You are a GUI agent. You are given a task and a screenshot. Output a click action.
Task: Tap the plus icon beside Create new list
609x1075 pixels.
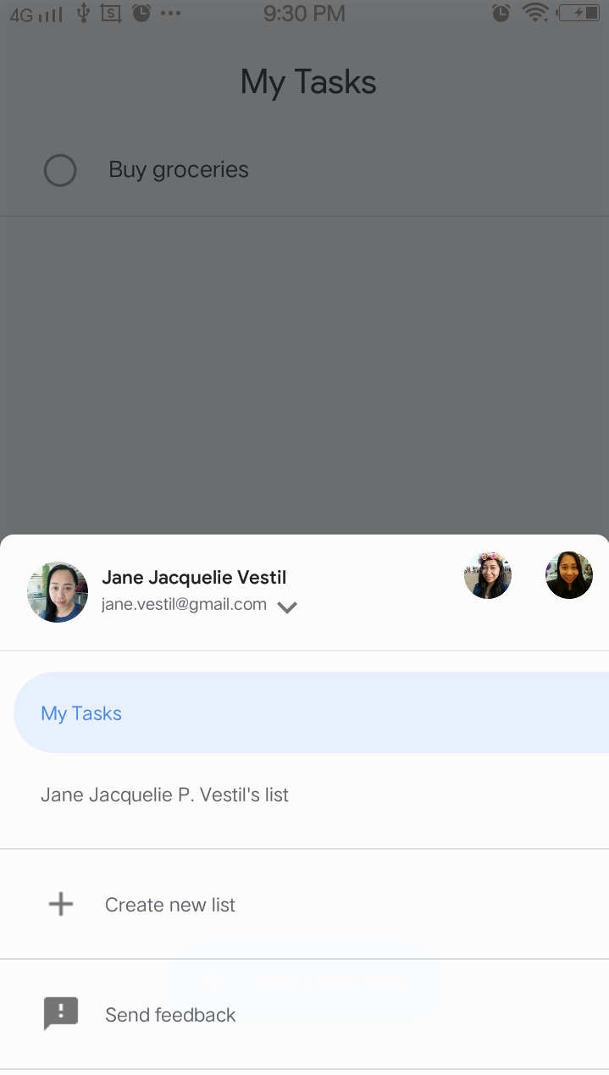click(61, 905)
